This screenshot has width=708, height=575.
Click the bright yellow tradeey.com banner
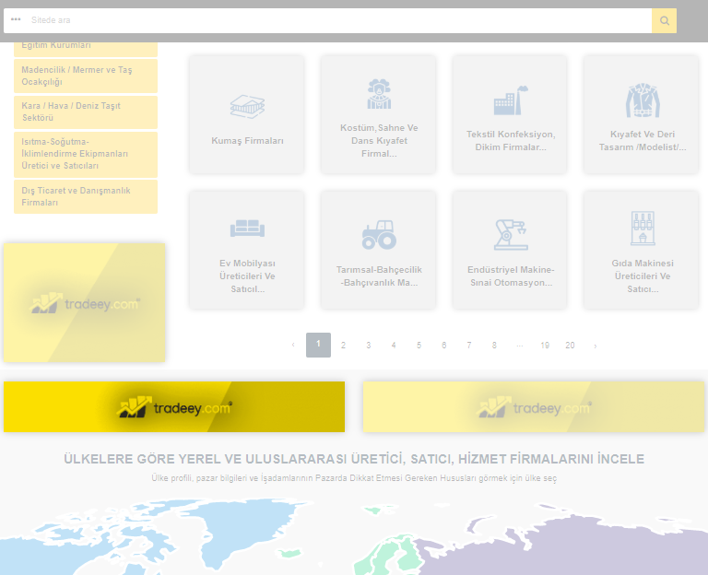tap(174, 407)
